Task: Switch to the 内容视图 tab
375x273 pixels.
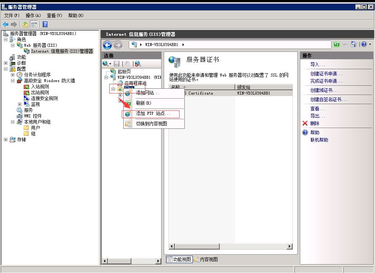Action: [x=206, y=259]
